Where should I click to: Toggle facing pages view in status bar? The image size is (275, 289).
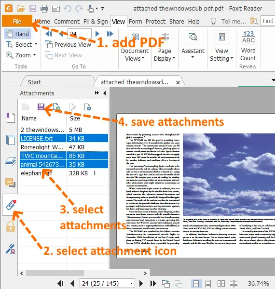pyautogui.click(x=221, y=283)
